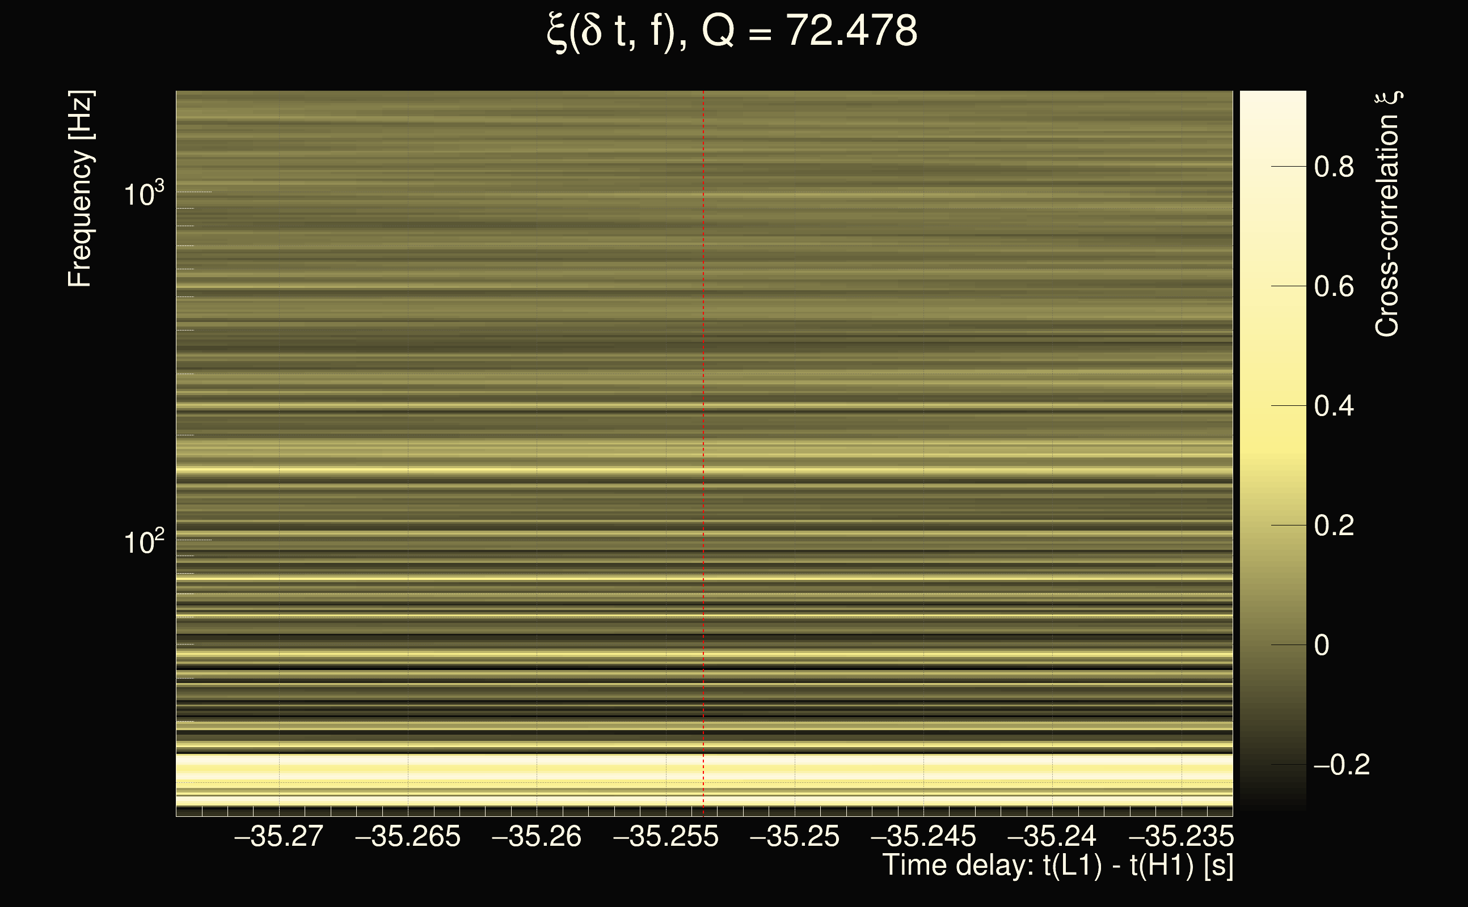Screen dimensions: 1468x907
Task: Click the 0.8 colorbar tick label
Action: (x=1334, y=166)
